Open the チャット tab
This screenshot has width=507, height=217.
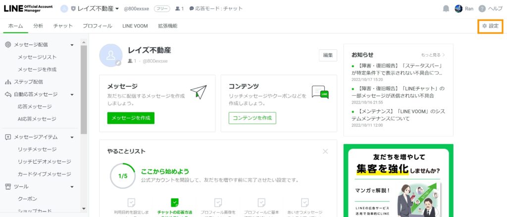tap(63, 26)
